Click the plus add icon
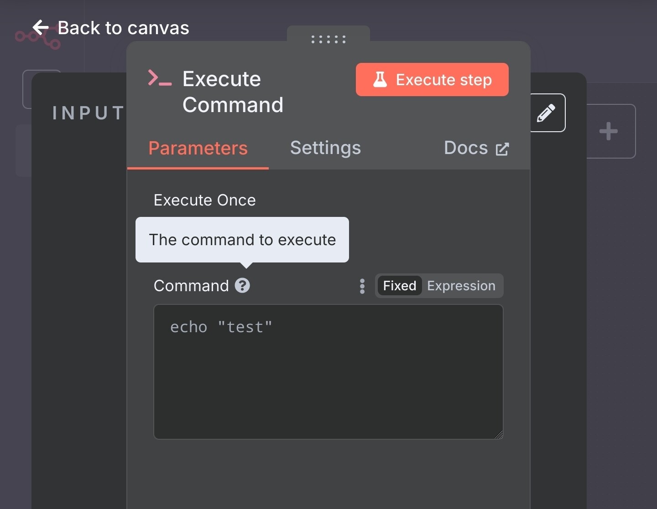 [x=608, y=131]
